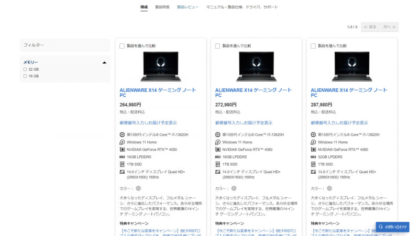Click the Windows OS icon on the 272,980円 card
The image size is (419, 236).
point(218,142)
